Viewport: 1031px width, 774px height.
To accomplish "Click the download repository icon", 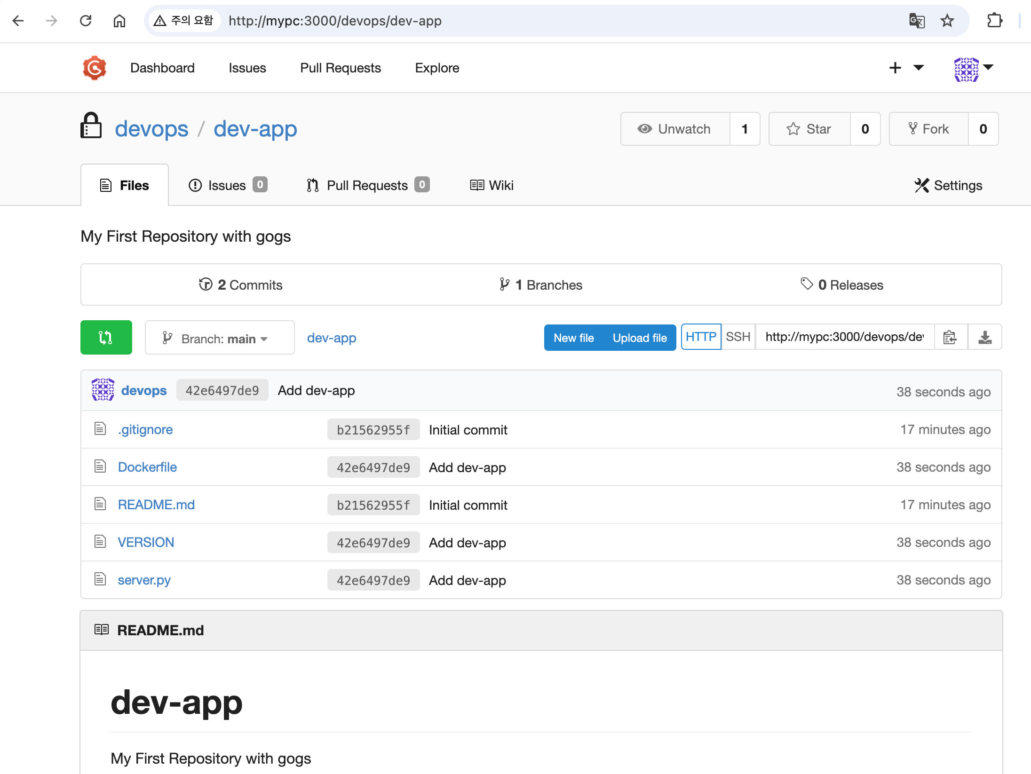I will (984, 337).
